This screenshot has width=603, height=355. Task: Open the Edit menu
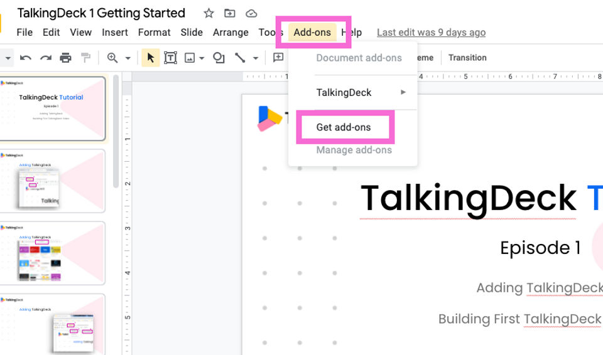coord(51,33)
